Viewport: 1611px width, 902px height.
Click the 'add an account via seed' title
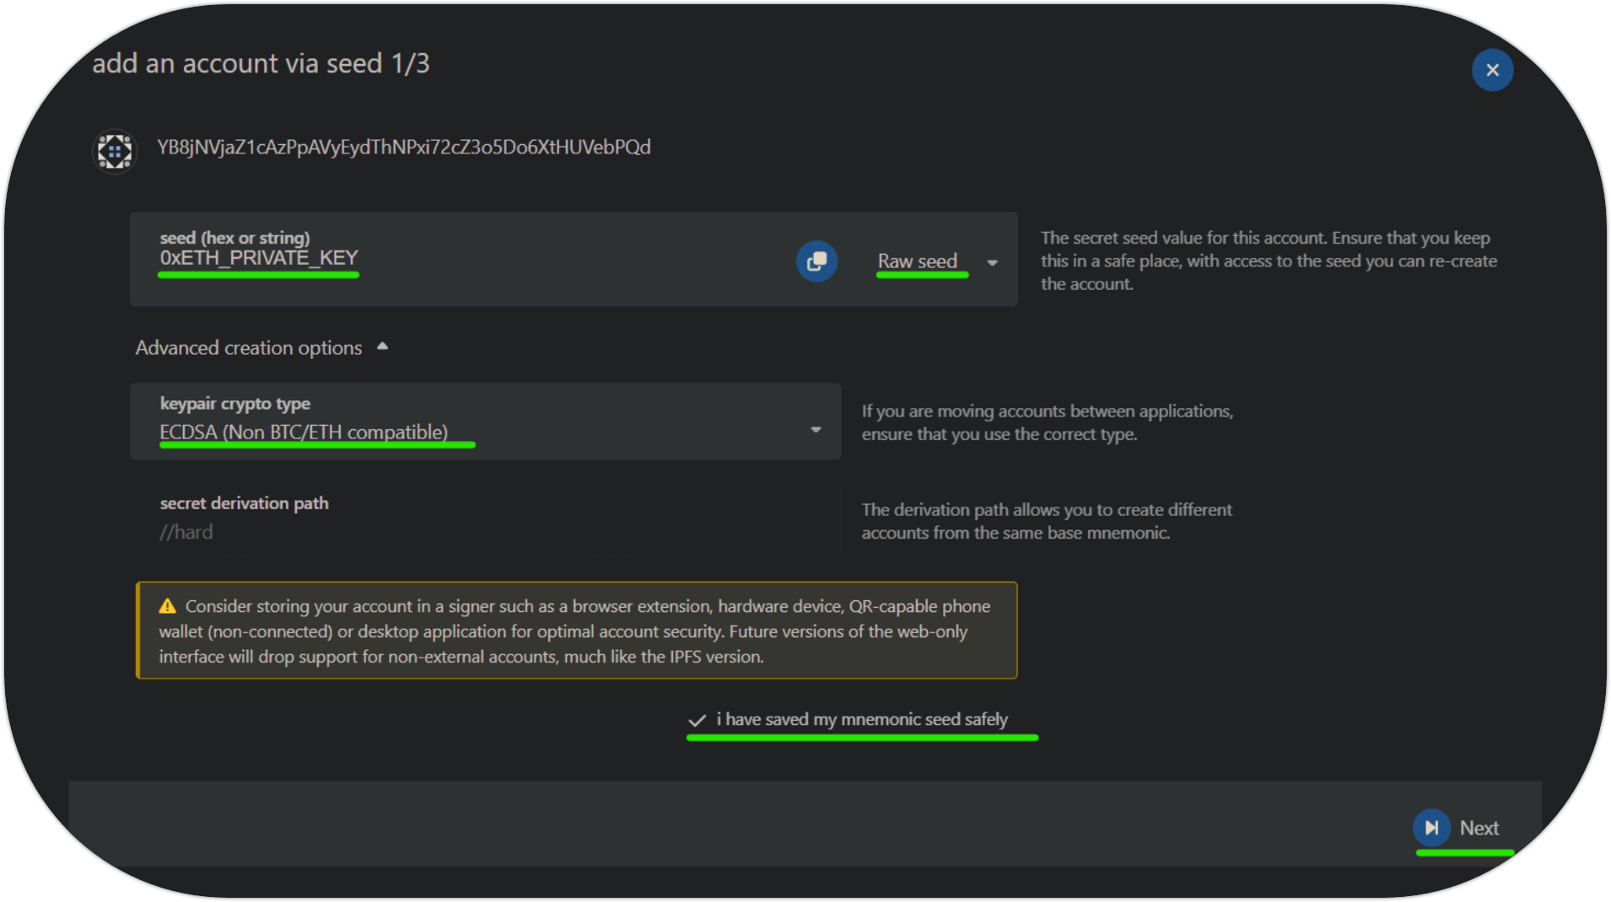pyautogui.click(x=261, y=63)
